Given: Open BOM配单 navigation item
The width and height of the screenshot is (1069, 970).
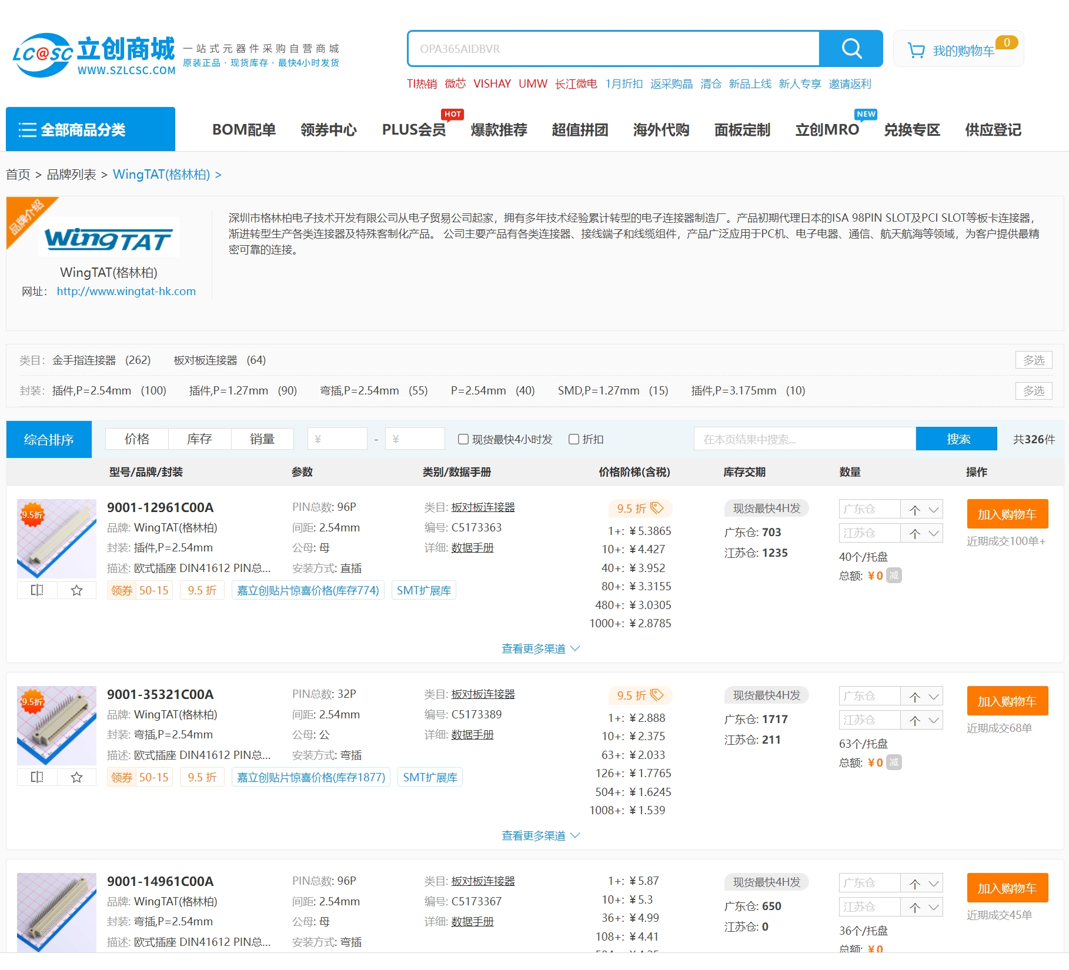Looking at the screenshot, I should [x=244, y=129].
